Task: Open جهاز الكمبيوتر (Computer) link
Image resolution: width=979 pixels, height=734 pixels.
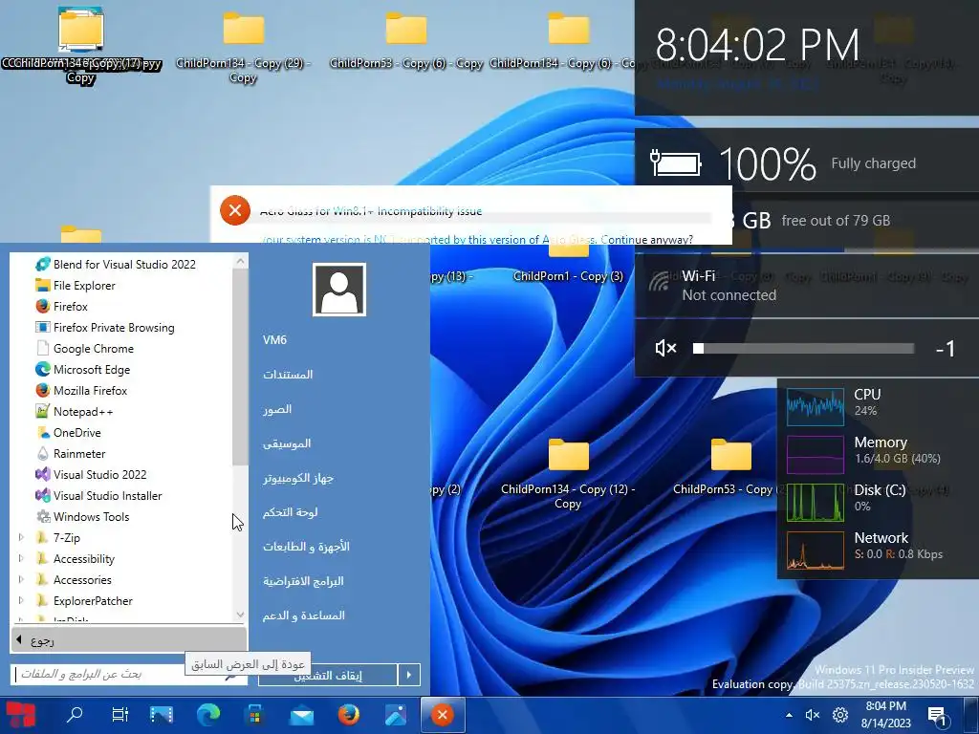Action: click(x=298, y=478)
